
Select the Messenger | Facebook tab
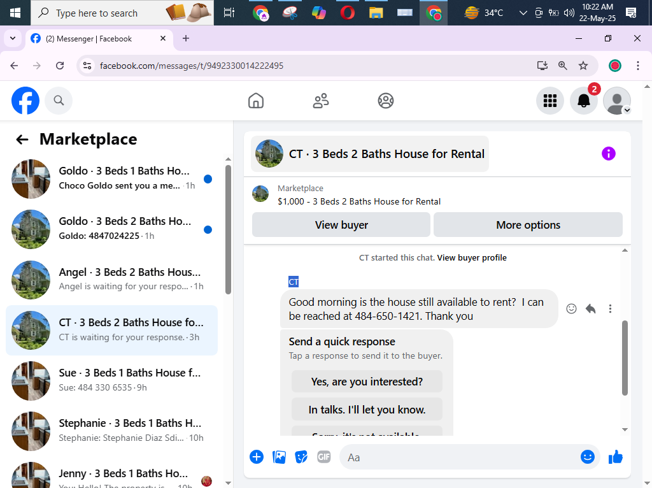tap(100, 39)
